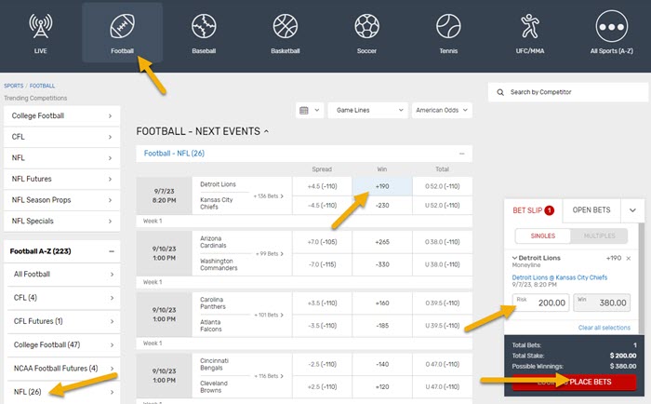Select Detroit Lions +190 moneyline odds
Image resolution: width=651 pixels, height=404 pixels.
(381, 185)
